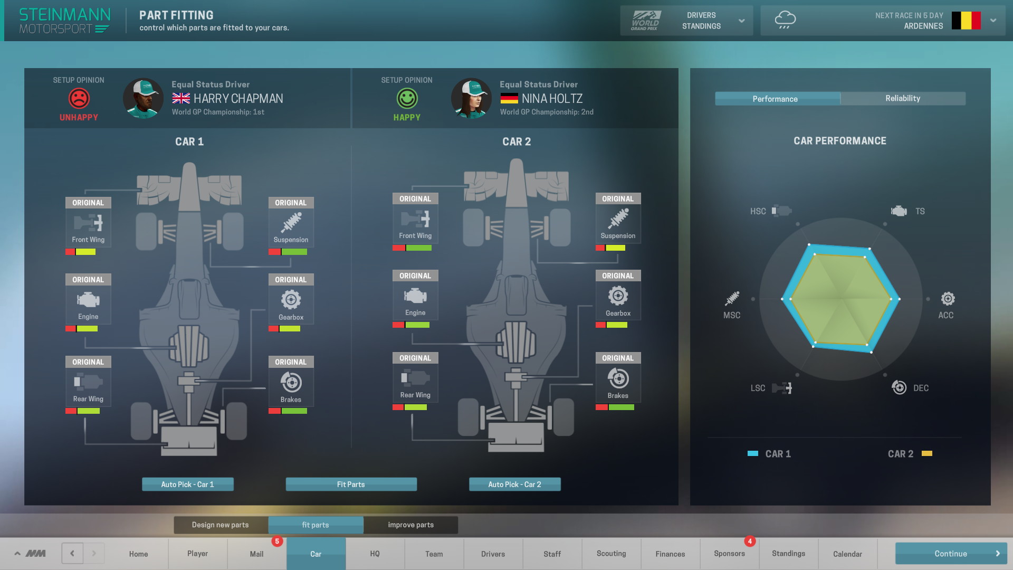Click the Mail navigation item with badge
This screenshot has height=570, width=1013.
click(x=257, y=553)
